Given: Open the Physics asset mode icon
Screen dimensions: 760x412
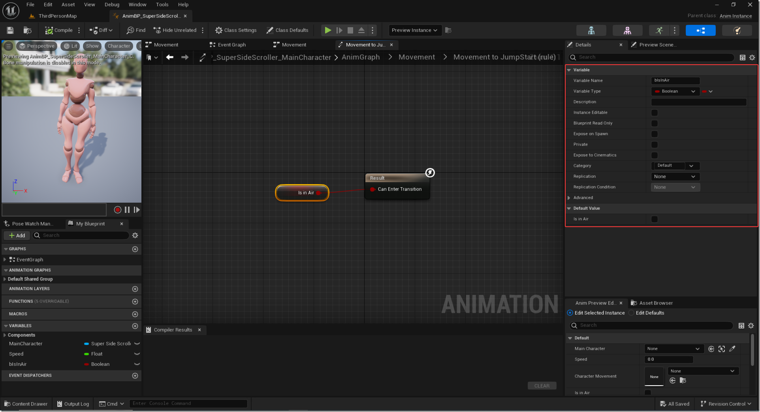Looking at the screenshot, I should 737,30.
